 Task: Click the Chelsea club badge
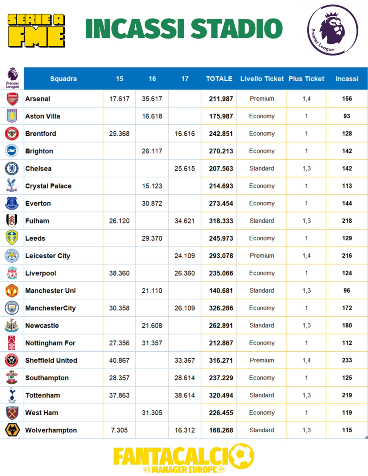(12, 168)
